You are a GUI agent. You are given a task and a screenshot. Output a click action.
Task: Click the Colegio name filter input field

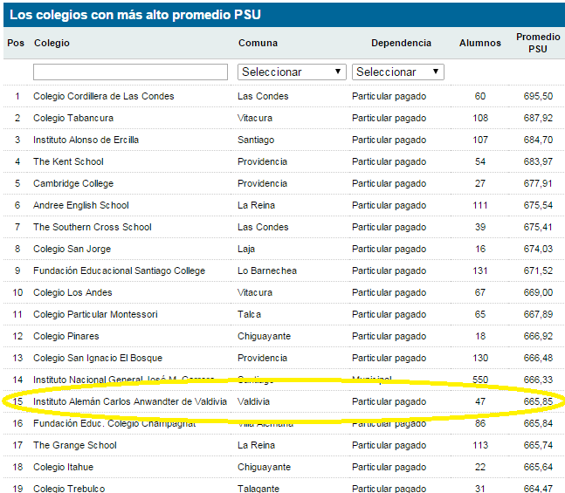tap(130, 72)
